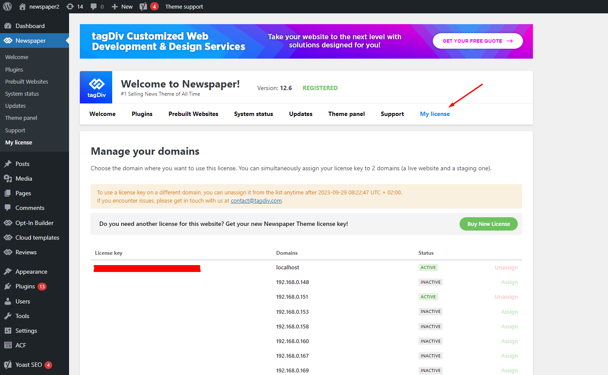Select the My license tab
Image resolution: width=608 pixels, height=375 pixels.
pos(435,114)
